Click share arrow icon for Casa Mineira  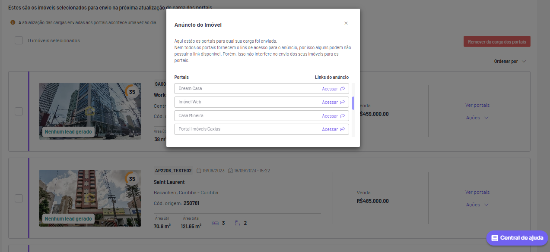342,116
